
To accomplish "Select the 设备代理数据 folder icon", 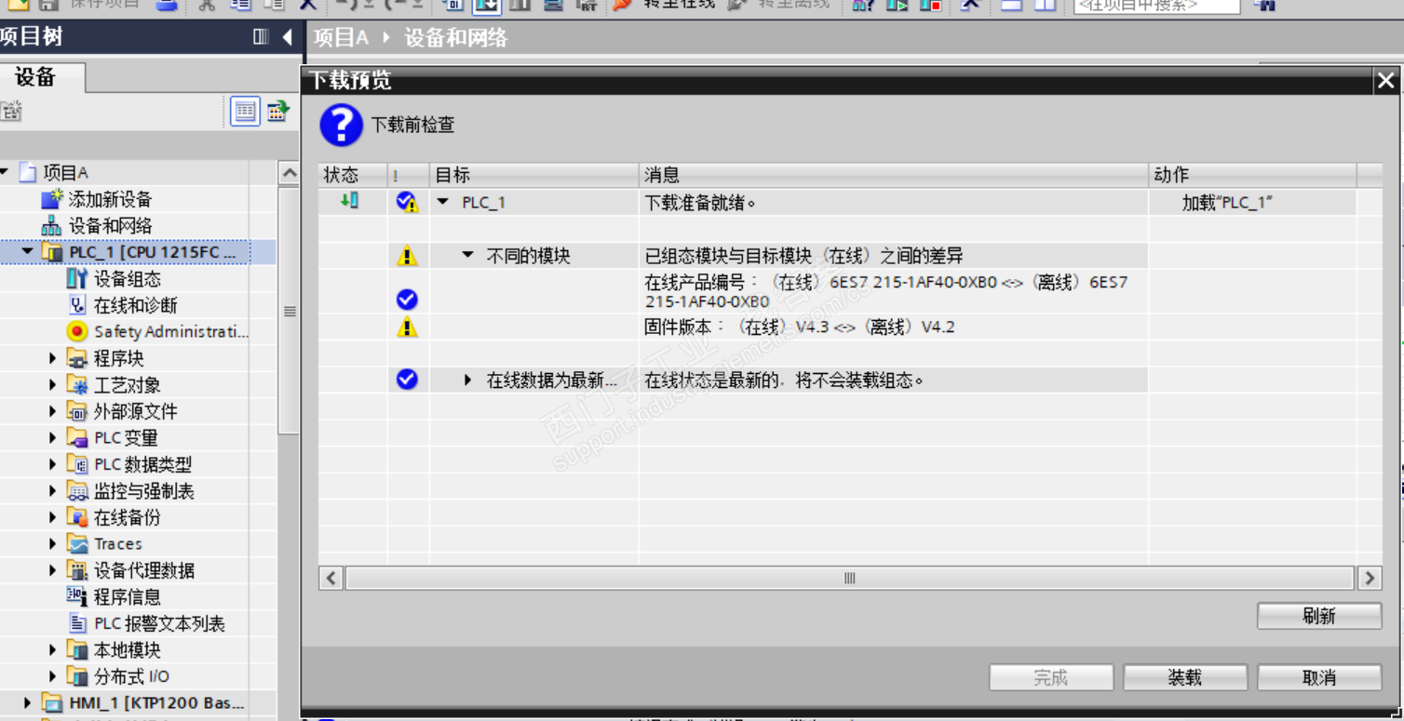I will 77,570.
